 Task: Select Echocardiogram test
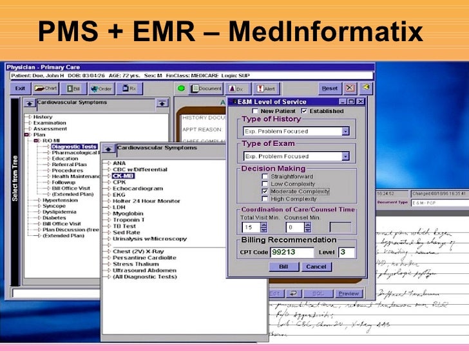coord(138,188)
